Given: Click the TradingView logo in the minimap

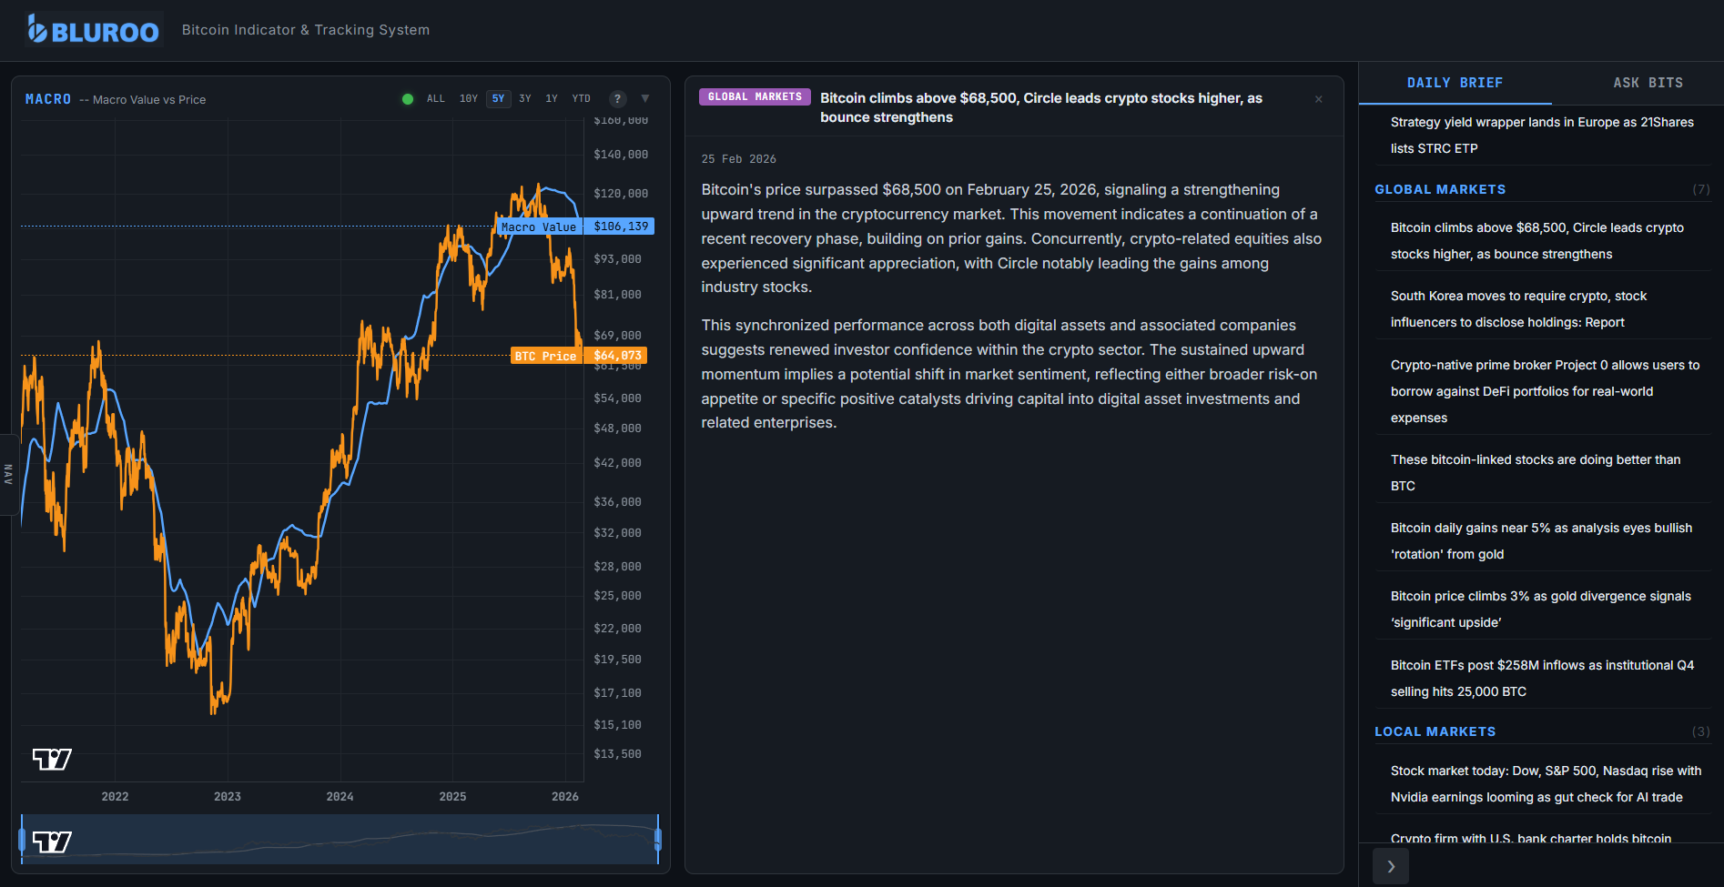Looking at the screenshot, I should pos(52,841).
